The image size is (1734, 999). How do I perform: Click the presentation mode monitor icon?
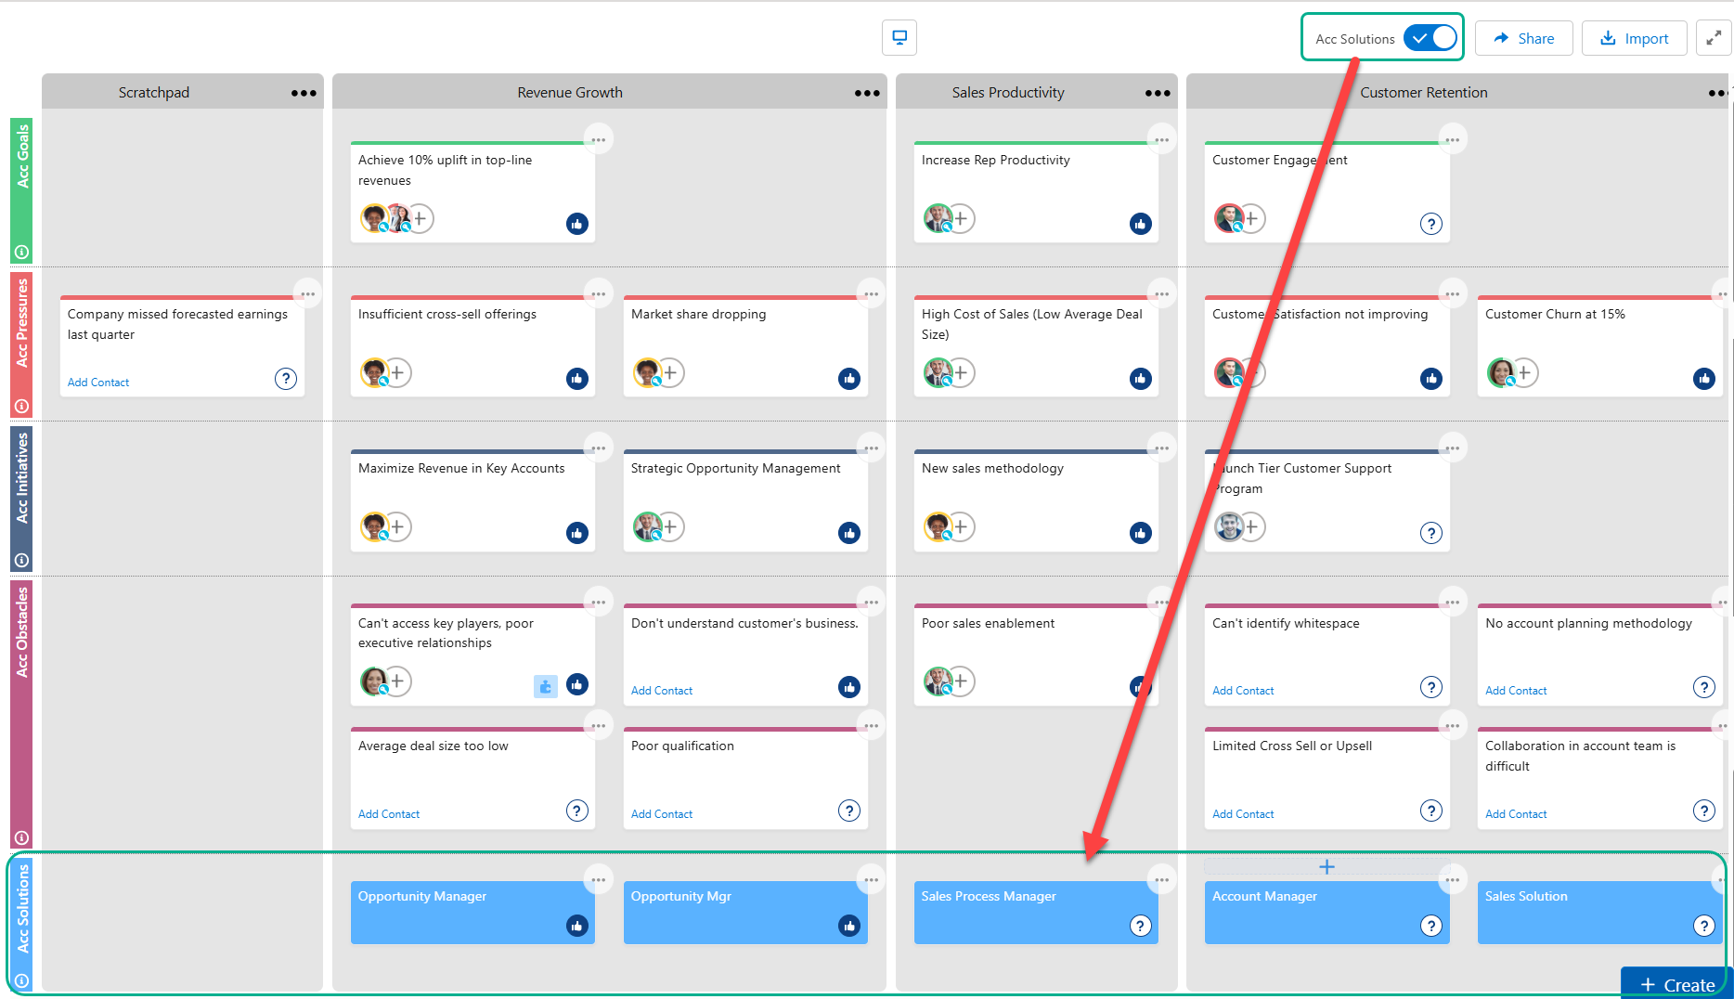click(x=899, y=38)
